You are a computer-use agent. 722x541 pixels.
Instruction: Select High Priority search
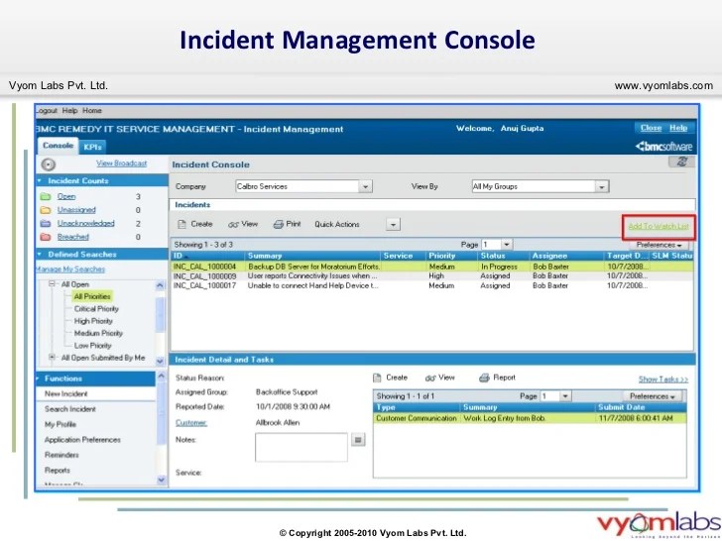coord(93,321)
